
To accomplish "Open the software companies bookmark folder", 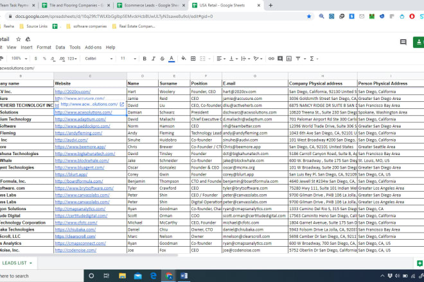I will pos(87,26).
